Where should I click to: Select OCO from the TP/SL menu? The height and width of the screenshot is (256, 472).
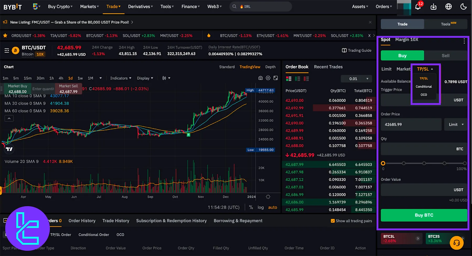pos(424,95)
